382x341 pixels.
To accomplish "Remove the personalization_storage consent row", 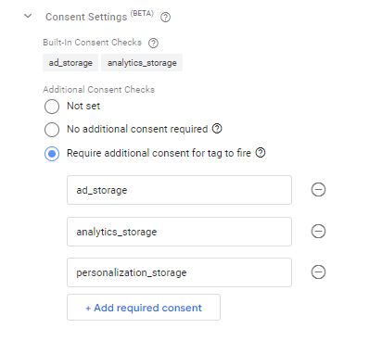I will [318, 272].
